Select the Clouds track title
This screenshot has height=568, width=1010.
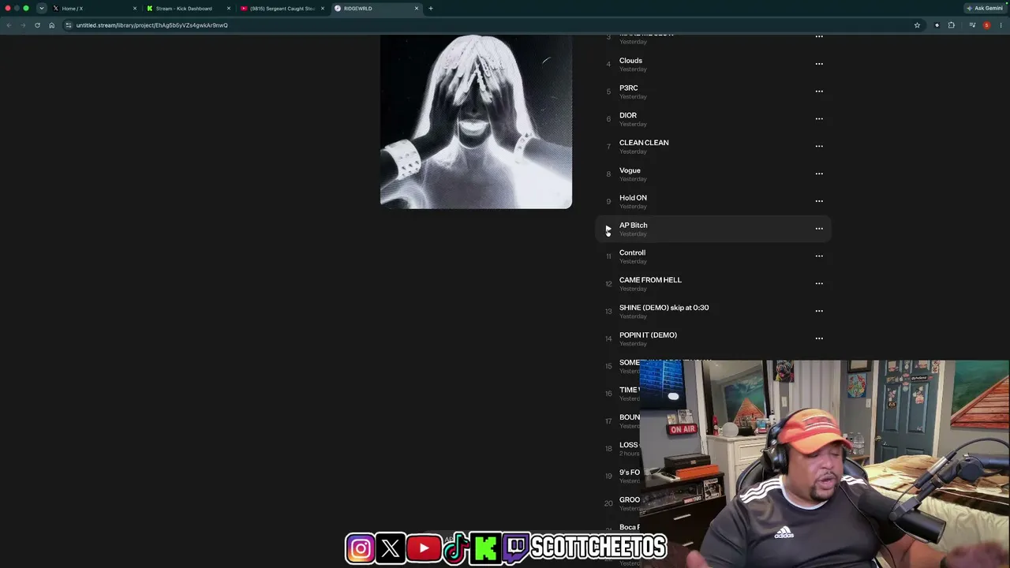coord(630,61)
